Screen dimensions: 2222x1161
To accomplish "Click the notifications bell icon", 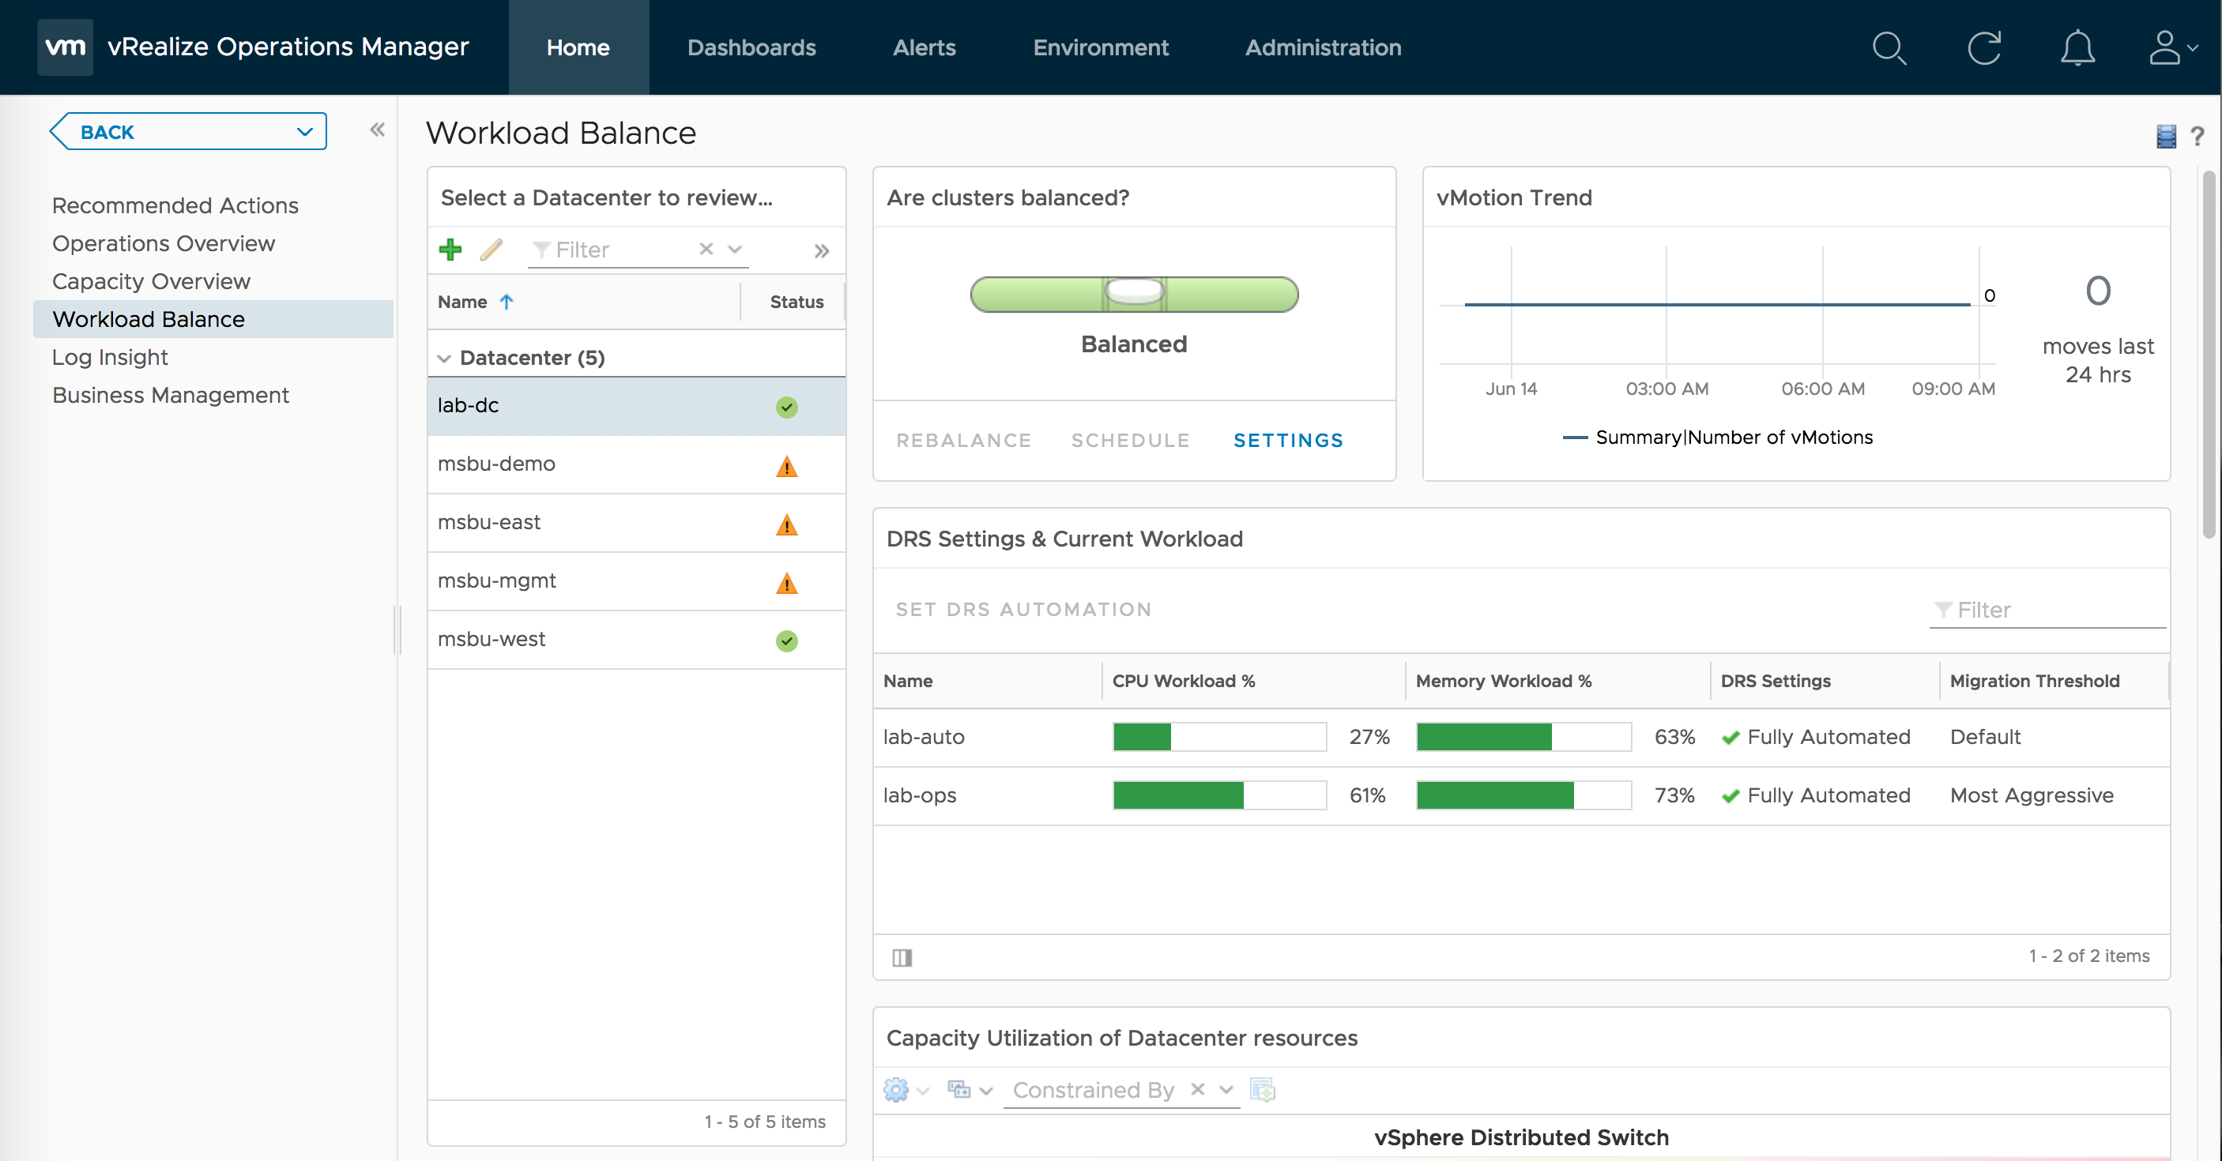I will click(2078, 47).
